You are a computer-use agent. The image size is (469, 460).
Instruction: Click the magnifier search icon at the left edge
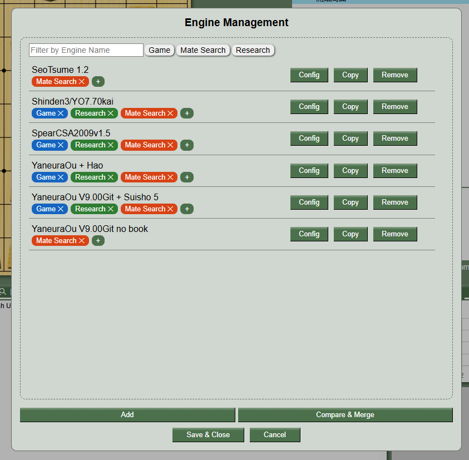[x=3, y=291]
